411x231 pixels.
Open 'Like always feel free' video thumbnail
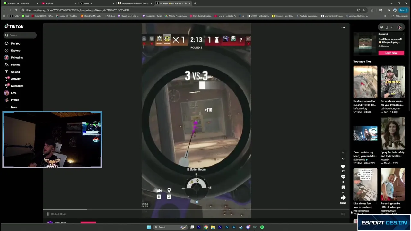[365, 184]
